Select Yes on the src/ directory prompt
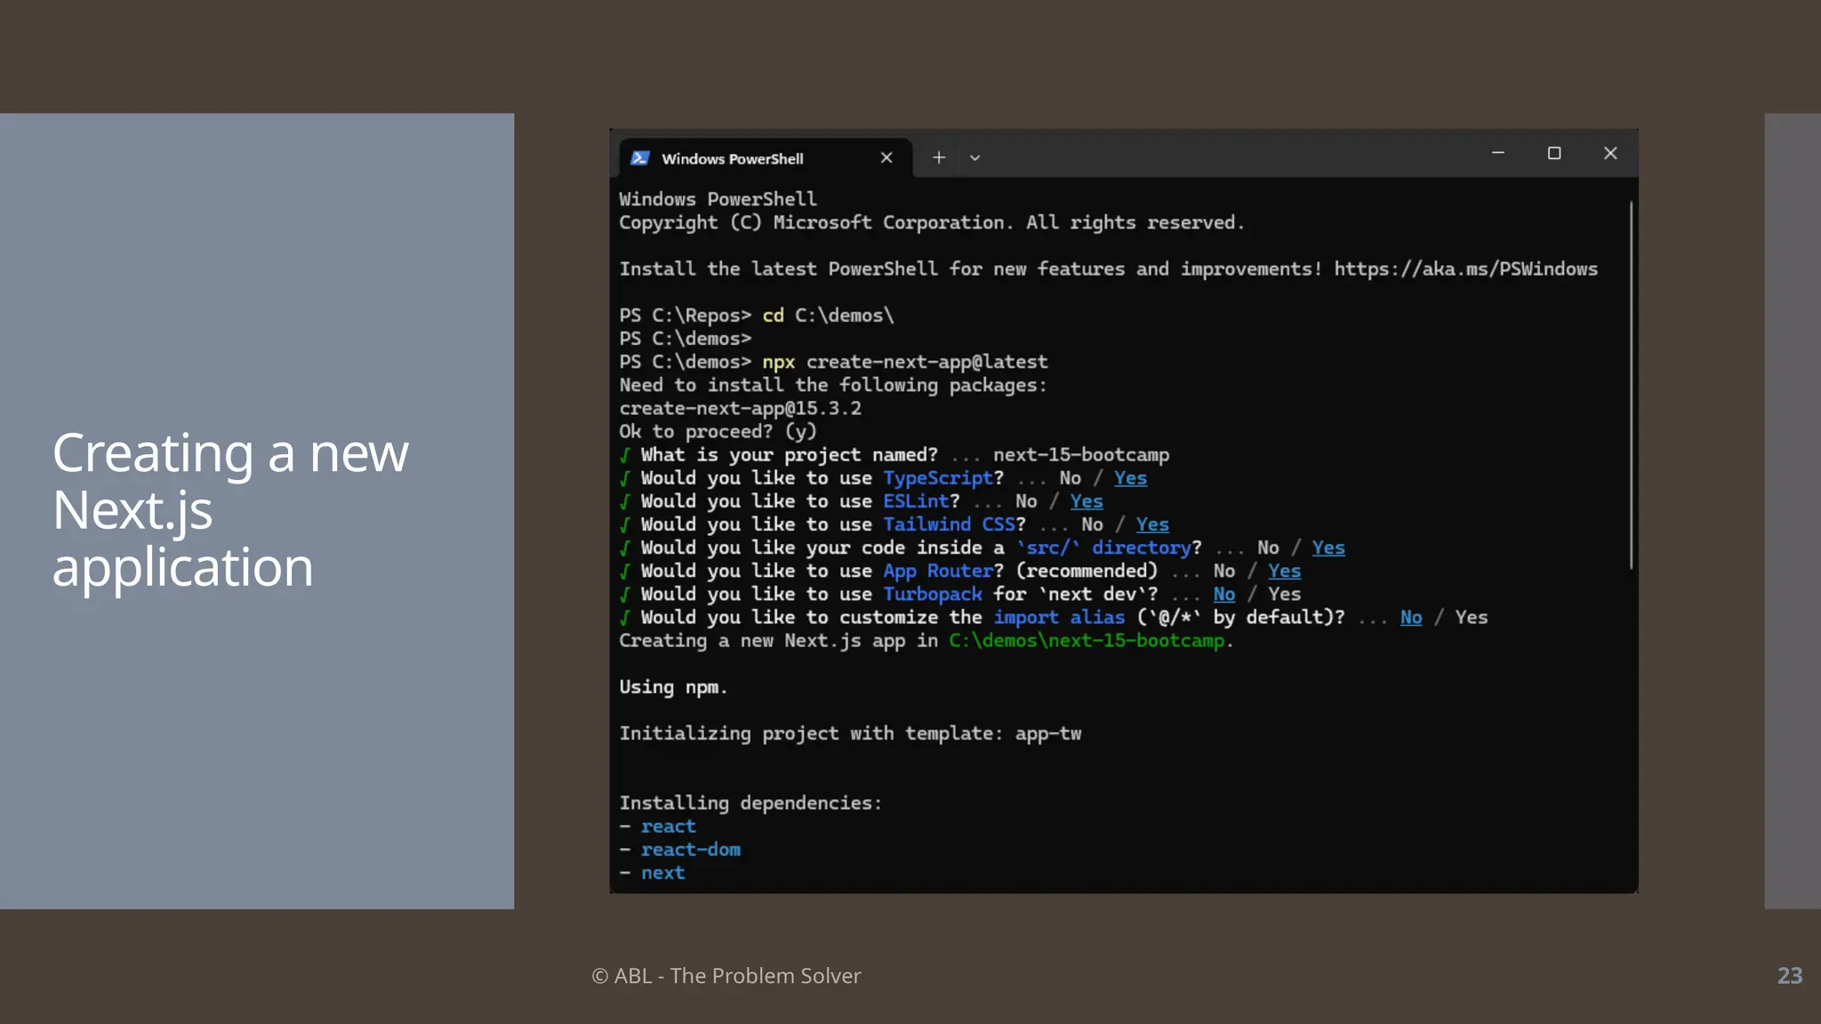 pos(1328,548)
